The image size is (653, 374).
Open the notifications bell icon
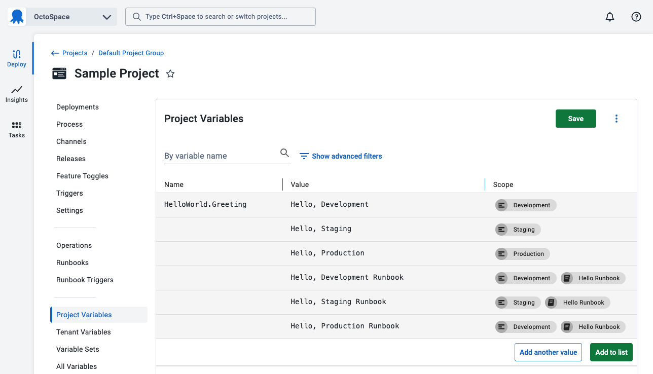[x=610, y=17]
